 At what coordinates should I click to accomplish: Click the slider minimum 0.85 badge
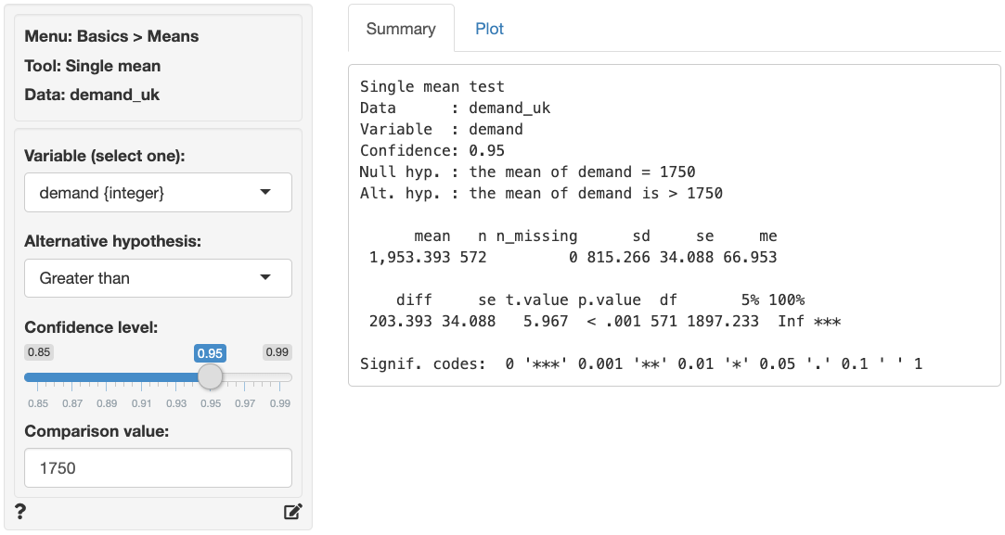point(38,352)
